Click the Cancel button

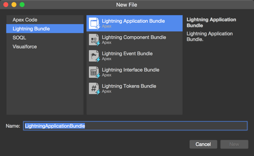pyautogui.click(x=203, y=144)
